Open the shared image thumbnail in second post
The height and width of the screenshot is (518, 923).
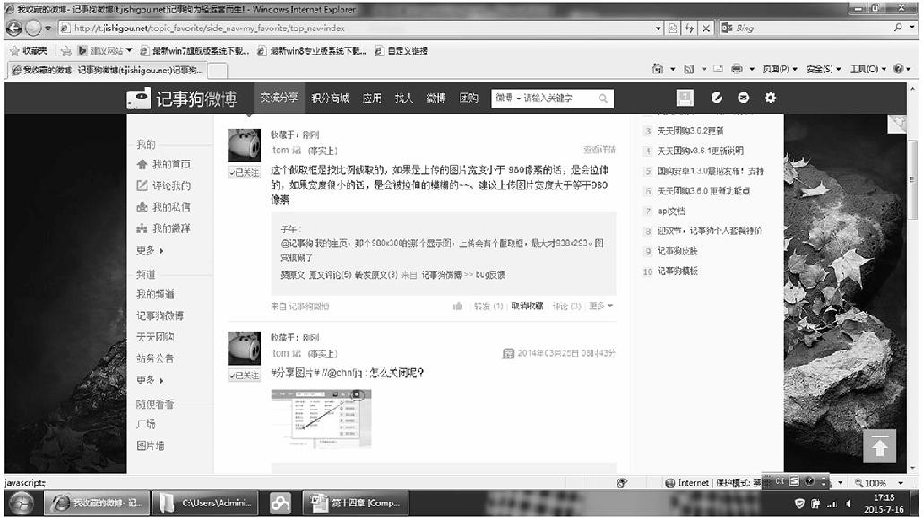point(321,419)
